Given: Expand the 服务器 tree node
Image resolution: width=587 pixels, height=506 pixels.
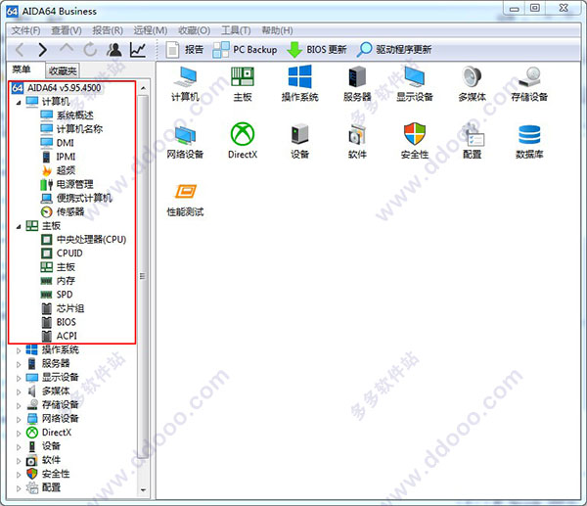Looking at the screenshot, I should tap(19, 364).
